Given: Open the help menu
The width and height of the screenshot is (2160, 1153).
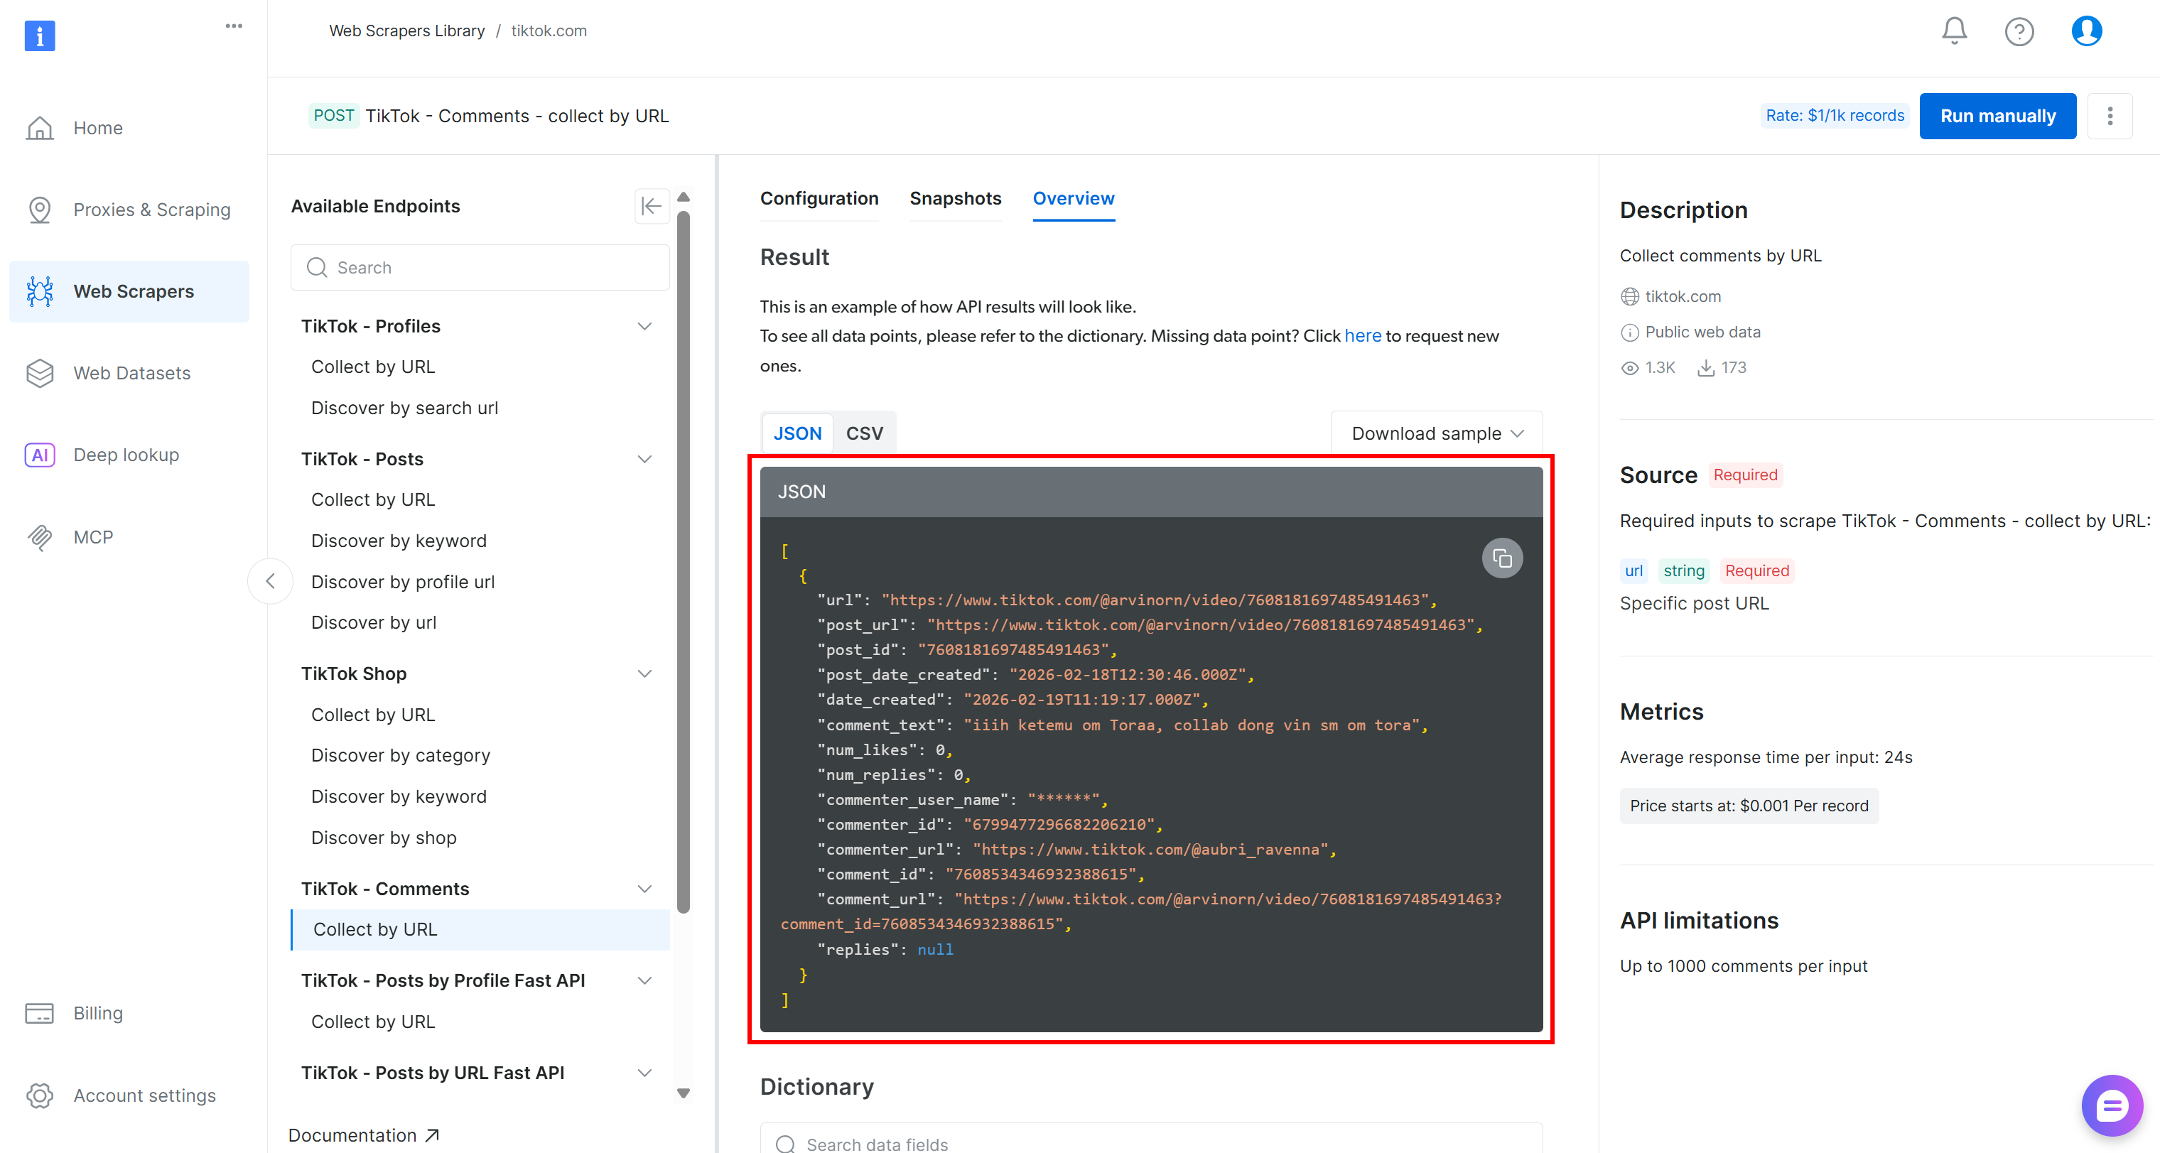Looking at the screenshot, I should (x=2020, y=31).
